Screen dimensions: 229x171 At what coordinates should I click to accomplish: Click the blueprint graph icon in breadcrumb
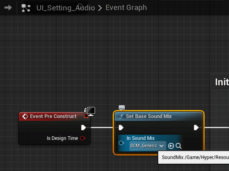[x=26, y=8]
